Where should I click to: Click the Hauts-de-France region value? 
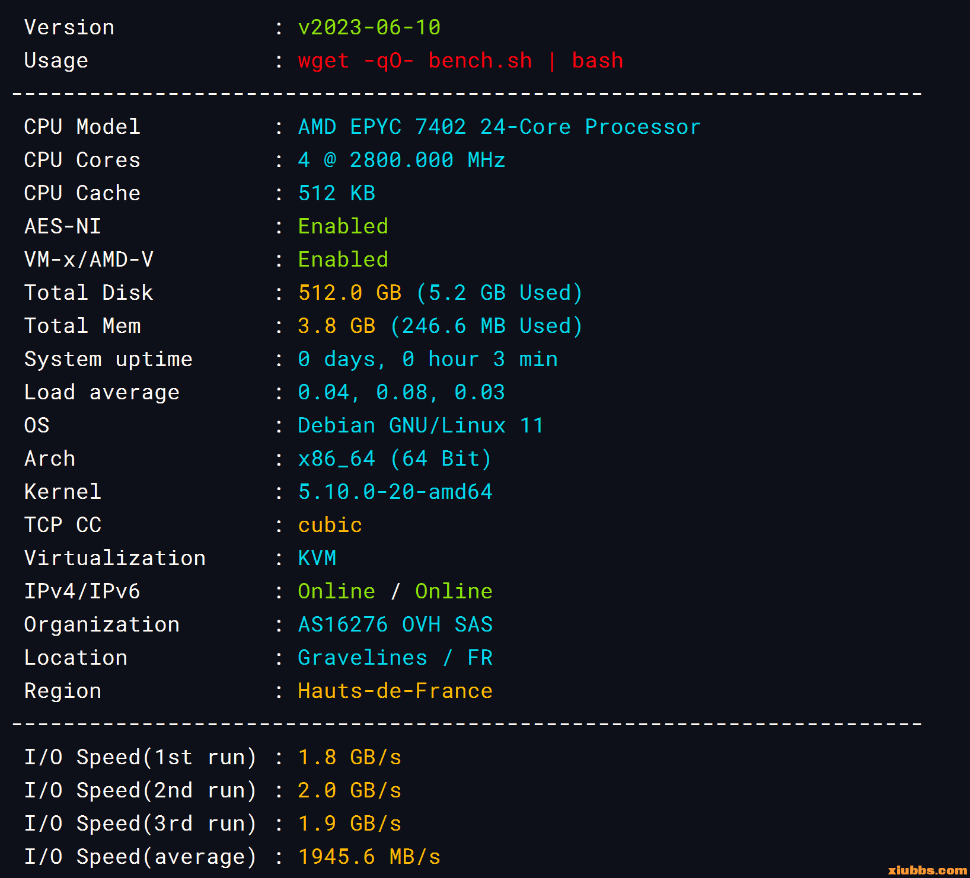tap(395, 691)
